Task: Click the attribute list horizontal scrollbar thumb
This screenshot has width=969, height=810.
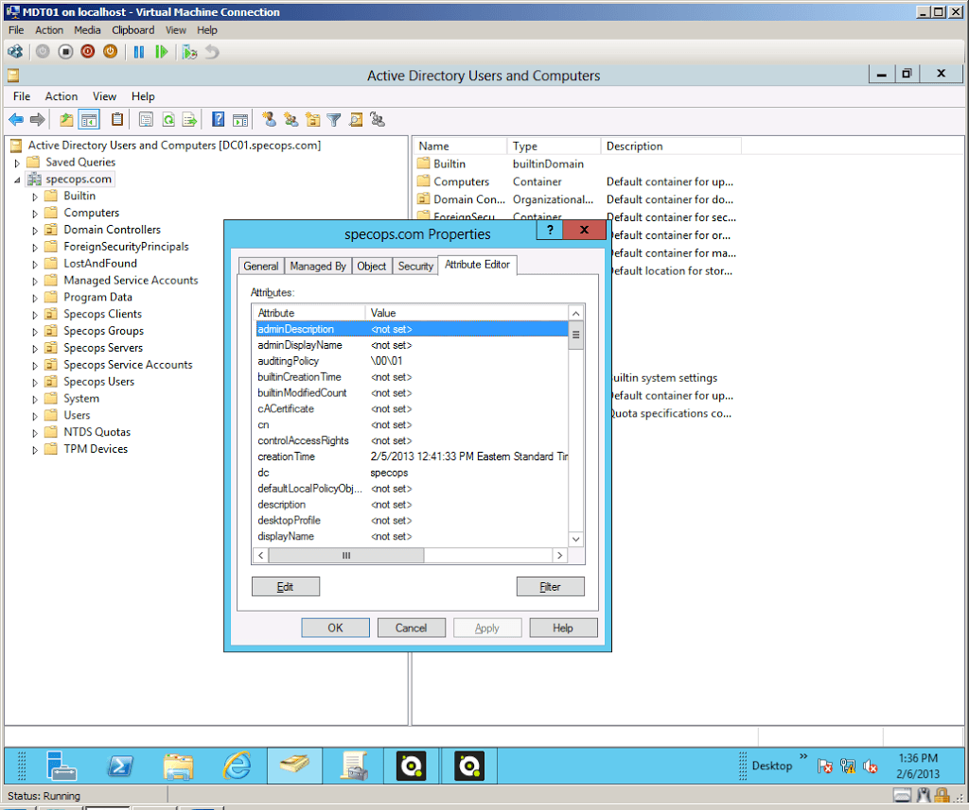Action: tap(346, 556)
